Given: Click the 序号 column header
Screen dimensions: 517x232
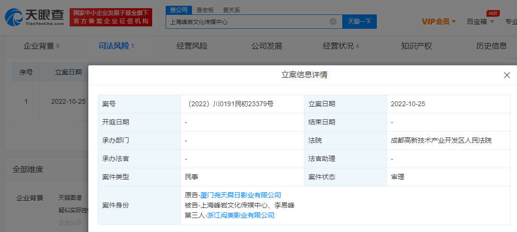Looking at the screenshot, I should pos(26,72).
